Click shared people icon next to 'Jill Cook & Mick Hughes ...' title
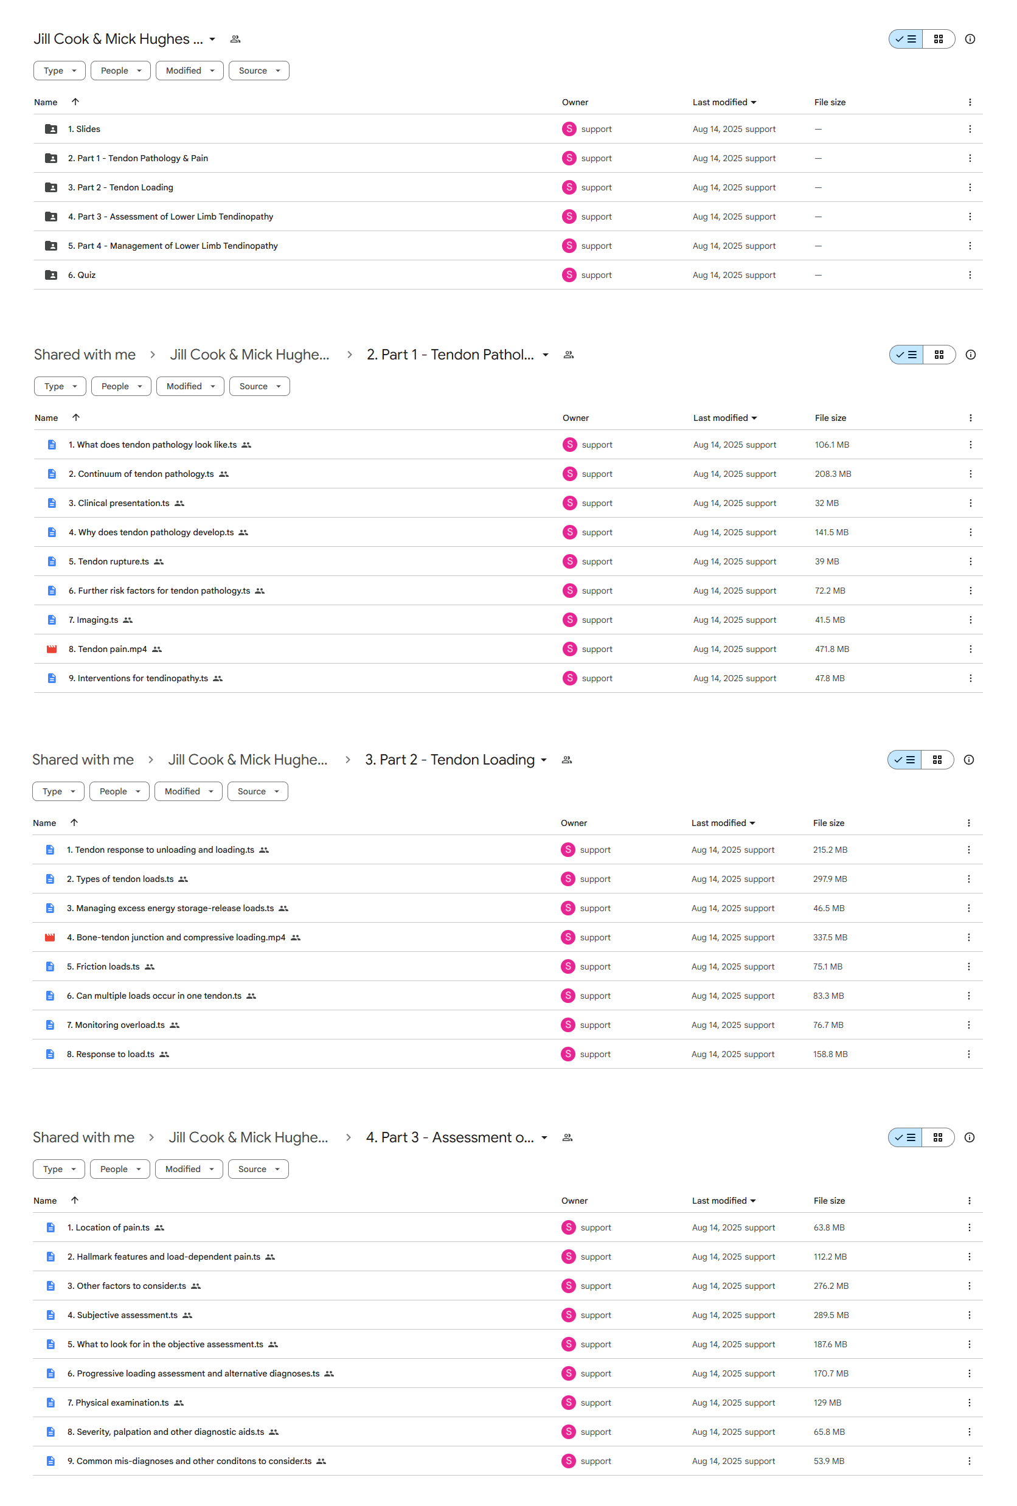This screenshot has height=1506, width=1017. coord(235,39)
